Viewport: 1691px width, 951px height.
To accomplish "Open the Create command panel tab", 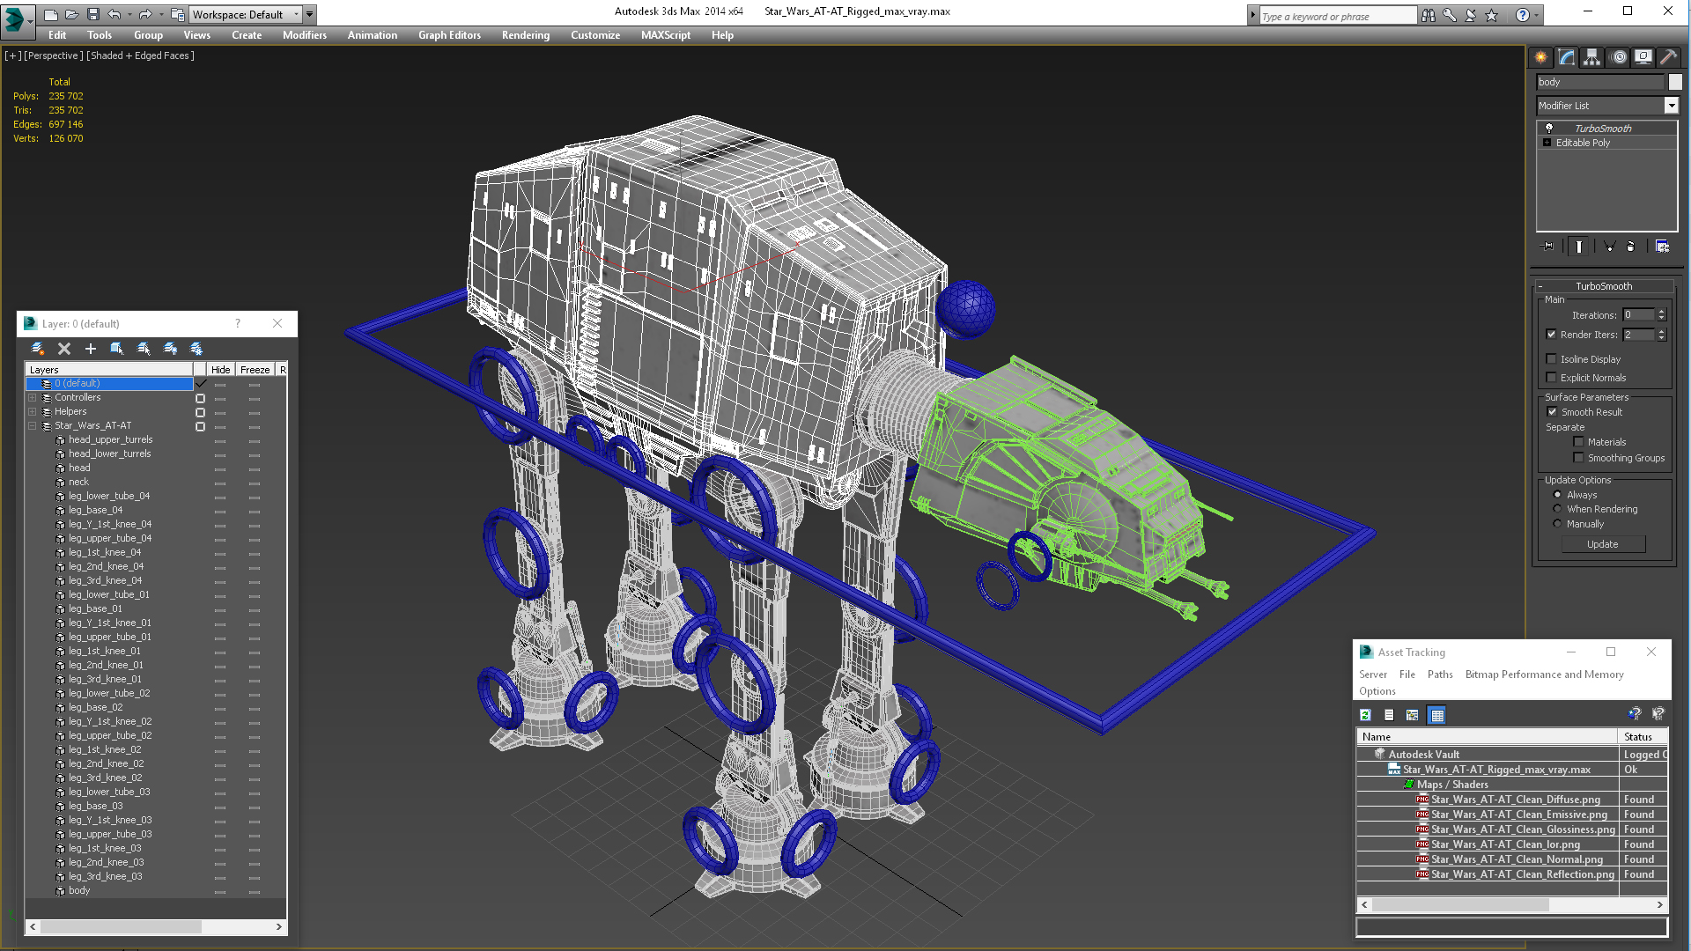I will pyautogui.click(x=1541, y=57).
